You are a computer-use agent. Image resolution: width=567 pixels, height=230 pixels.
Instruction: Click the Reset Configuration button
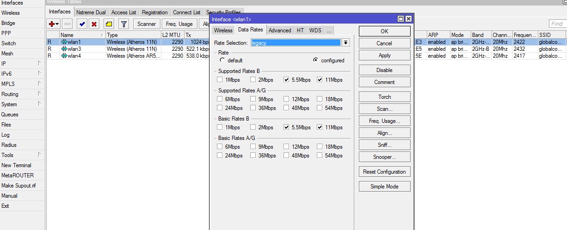pyautogui.click(x=384, y=172)
